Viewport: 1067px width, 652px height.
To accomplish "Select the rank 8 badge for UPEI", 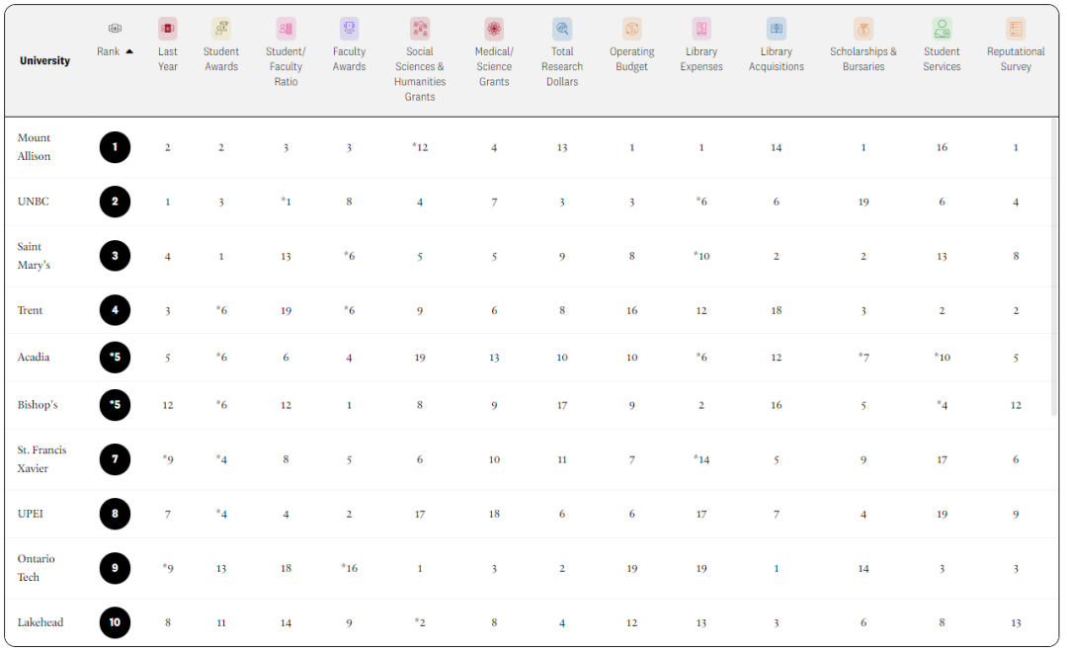I will click(115, 514).
